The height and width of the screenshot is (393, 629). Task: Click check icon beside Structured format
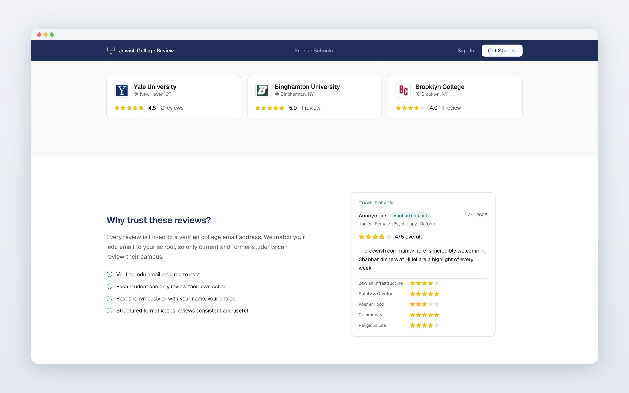coord(110,310)
